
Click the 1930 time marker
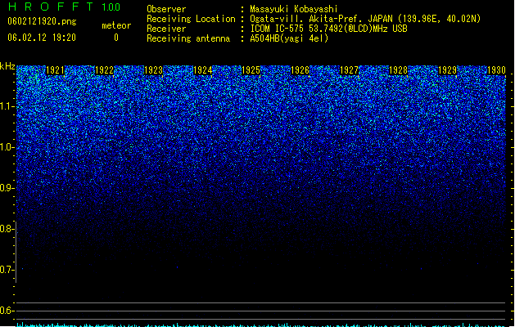click(x=496, y=70)
